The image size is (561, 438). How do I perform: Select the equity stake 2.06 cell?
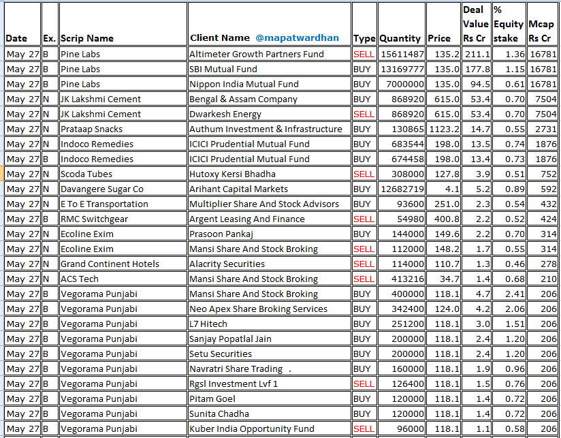pyautogui.click(x=509, y=309)
